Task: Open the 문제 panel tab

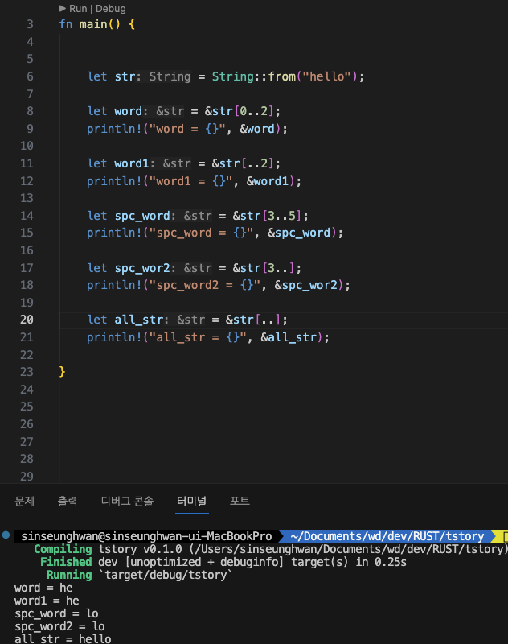Action: pyautogui.click(x=25, y=501)
